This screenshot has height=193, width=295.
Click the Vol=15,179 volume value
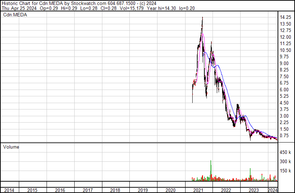click(132, 8)
